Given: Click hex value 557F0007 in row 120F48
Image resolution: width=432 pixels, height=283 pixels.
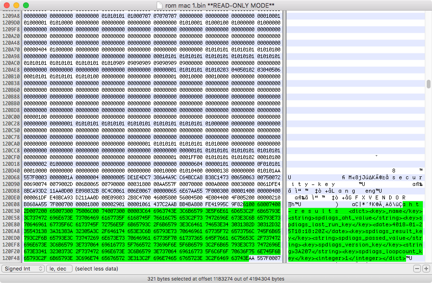Looking at the screenshot, I should click(269, 258).
